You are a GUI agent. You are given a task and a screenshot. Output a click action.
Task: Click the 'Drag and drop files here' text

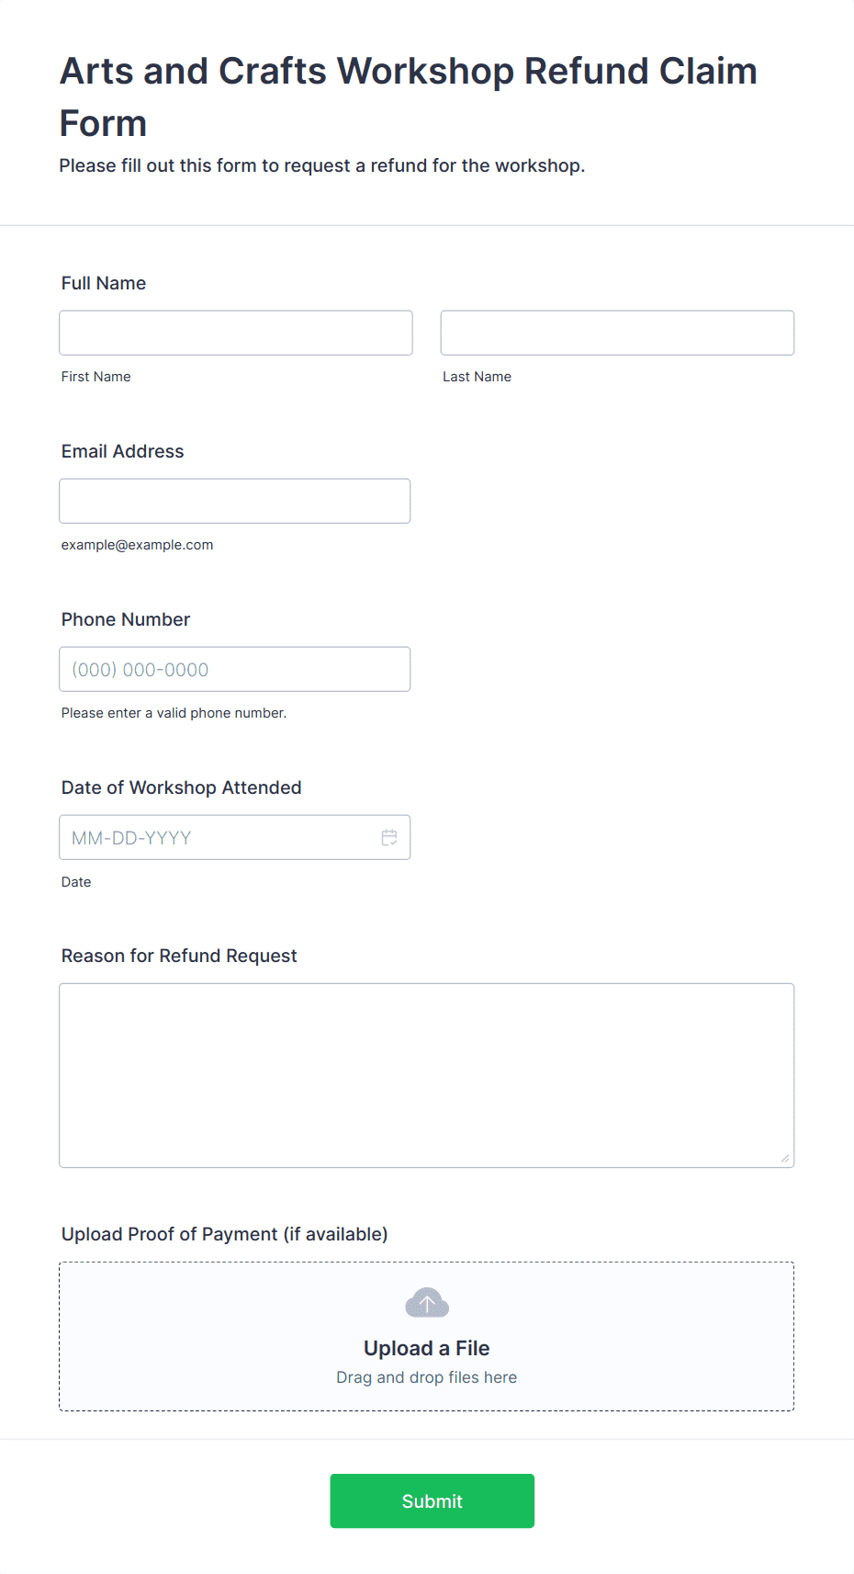click(x=427, y=1377)
